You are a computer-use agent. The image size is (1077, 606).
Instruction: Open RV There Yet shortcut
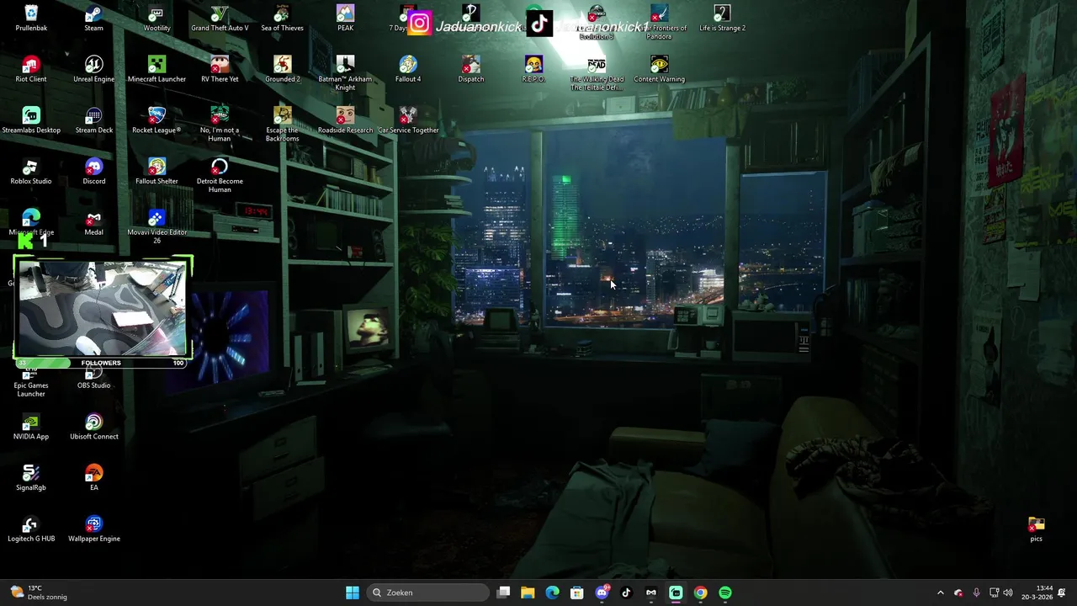(x=220, y=70)
